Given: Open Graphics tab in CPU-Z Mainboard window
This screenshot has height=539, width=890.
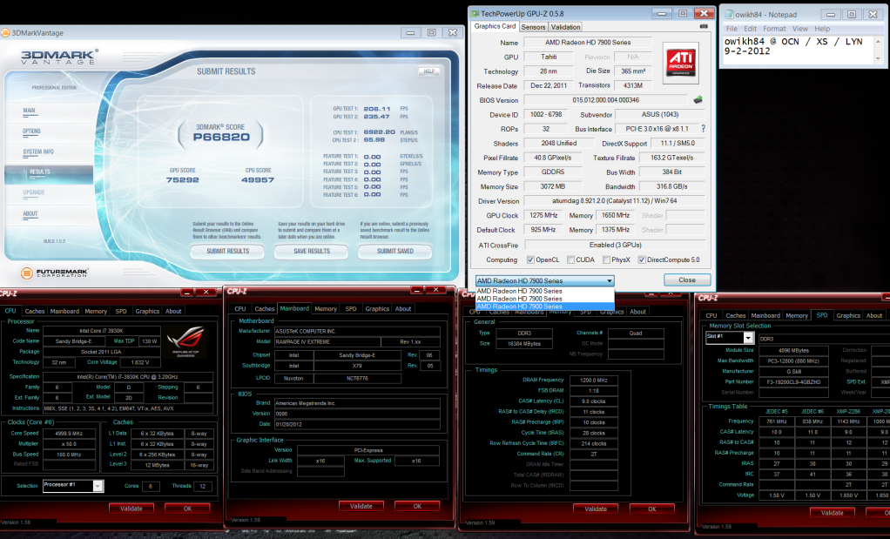Looking at the screenshot, I should coord(377,308).
